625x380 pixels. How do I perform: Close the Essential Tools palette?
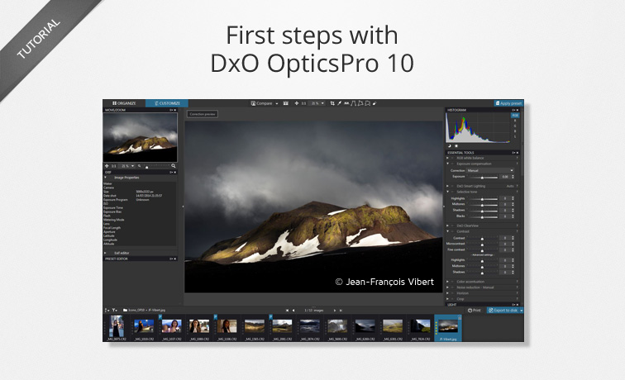pyautogui.click(x=518, y=153)
